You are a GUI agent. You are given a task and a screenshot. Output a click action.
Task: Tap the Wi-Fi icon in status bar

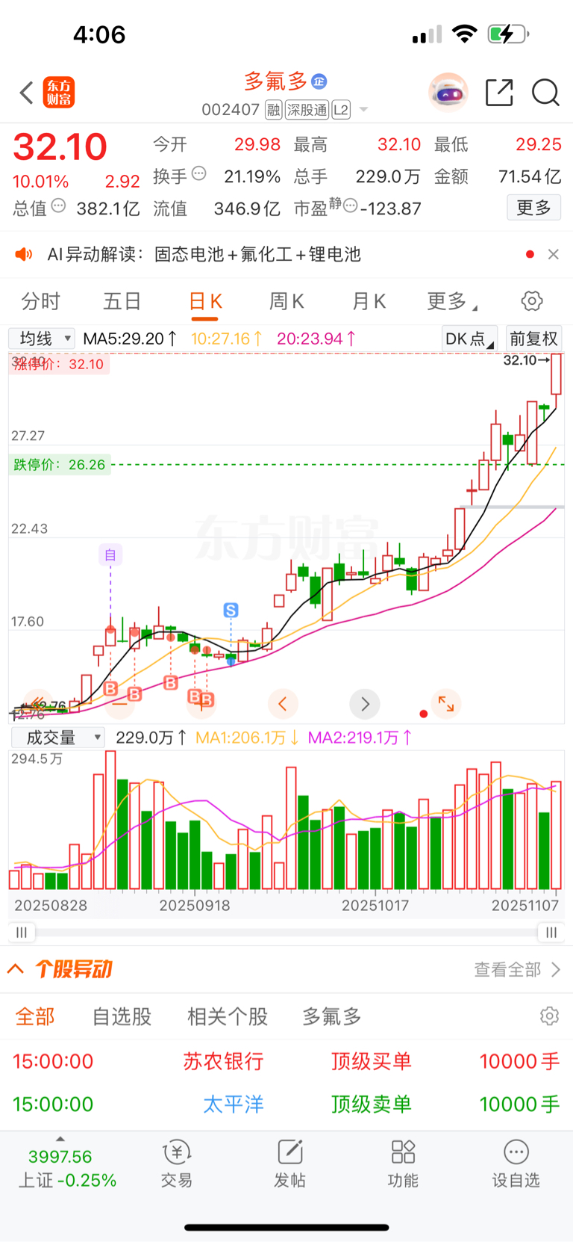point(465,34)
